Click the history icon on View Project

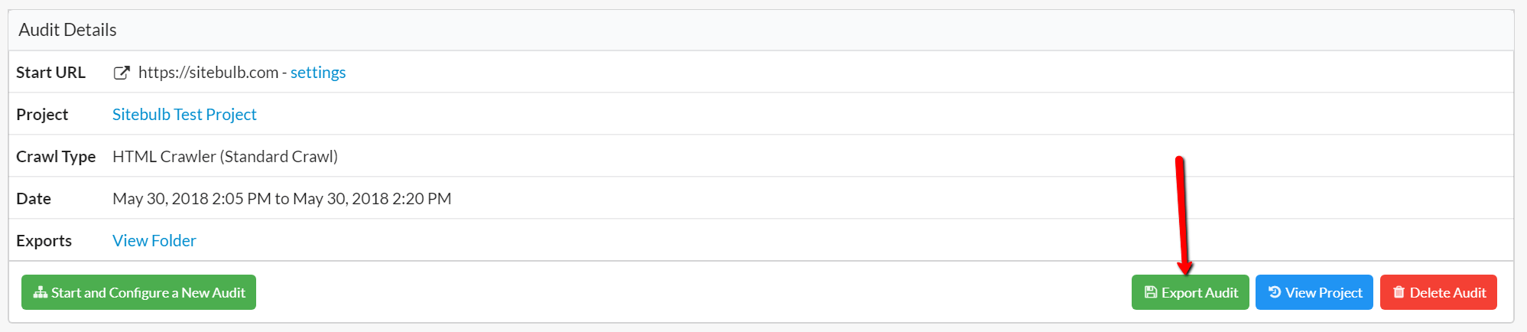(1275, 292)
